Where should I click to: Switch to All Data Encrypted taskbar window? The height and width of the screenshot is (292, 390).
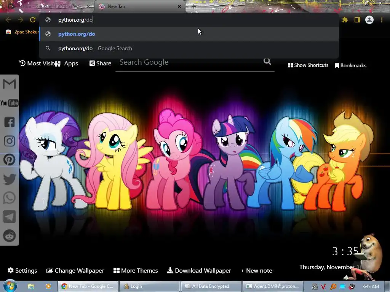(211, 286)
